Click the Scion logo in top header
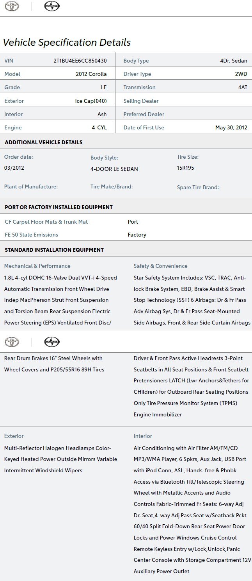The height and width of the screenshot is (581, 252). (52, 6)
